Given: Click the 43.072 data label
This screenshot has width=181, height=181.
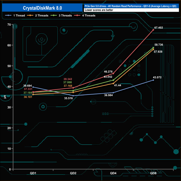Looking at the screenshot, I should click(157, 77).
